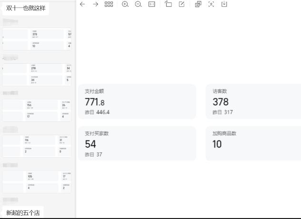Open the edit image tool
This screenshot has width=301, height=219.
click(181, 4)
